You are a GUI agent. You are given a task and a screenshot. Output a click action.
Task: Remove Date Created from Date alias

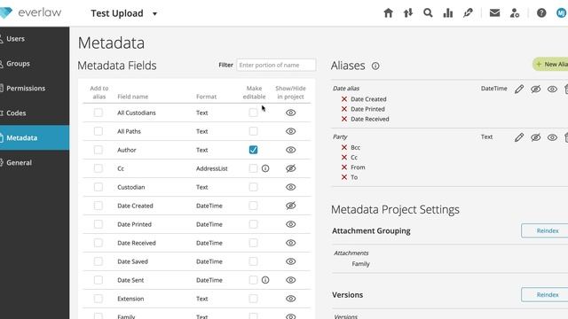pos(344,99)
